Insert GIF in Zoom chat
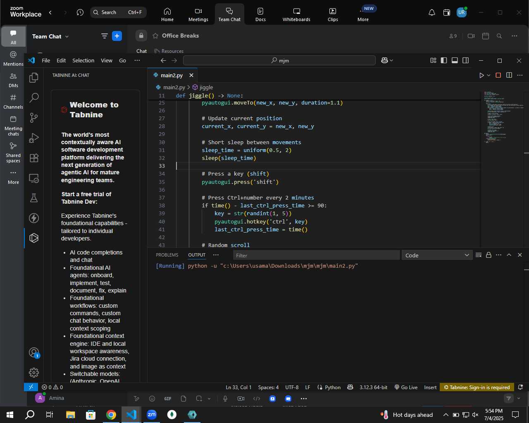The image size is (529, 423). click(168, 399)
